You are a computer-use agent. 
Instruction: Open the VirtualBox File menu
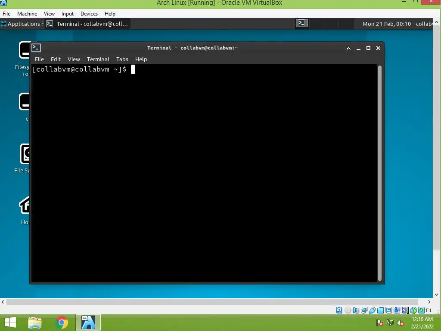coord(6,13)
